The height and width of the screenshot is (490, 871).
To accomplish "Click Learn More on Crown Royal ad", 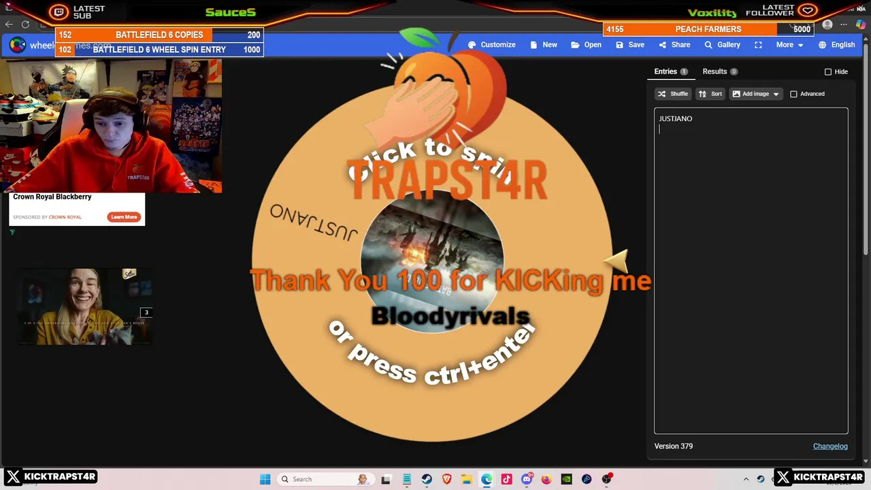I will click(x=124, y=217).
